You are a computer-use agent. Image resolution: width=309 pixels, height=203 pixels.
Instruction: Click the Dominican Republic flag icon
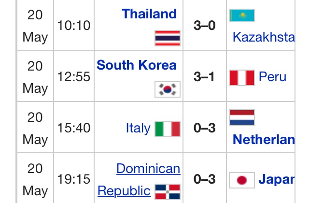tap(168, 192)
